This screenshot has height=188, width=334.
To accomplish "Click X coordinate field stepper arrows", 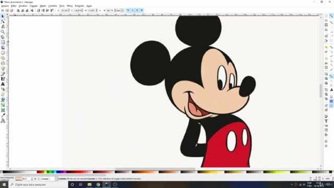I will 69,10.
